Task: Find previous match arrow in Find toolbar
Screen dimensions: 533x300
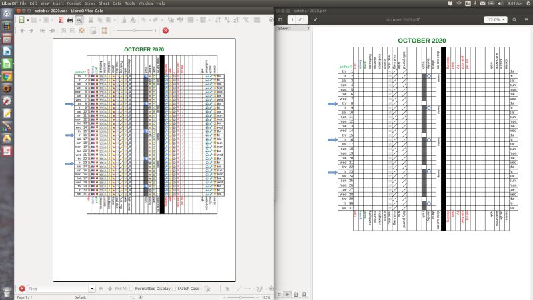Action: pyautogui.click(x=101, y=289)
